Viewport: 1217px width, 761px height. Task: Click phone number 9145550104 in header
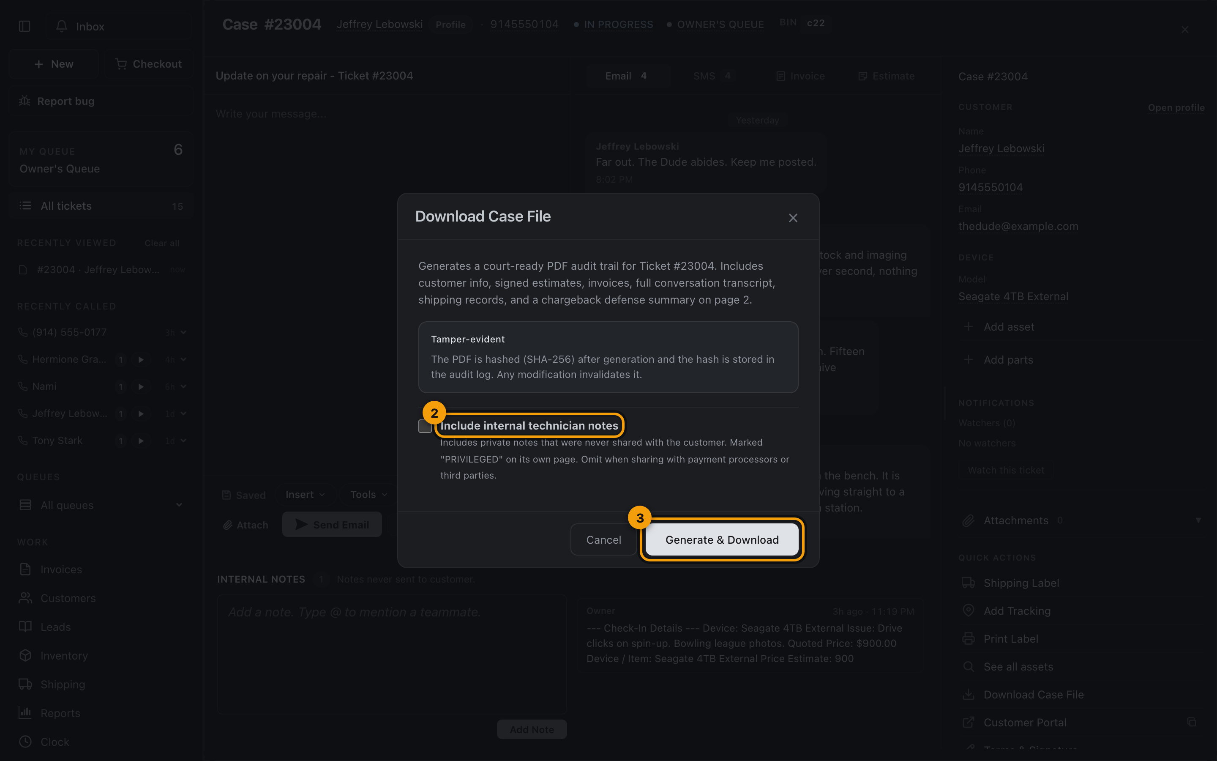tap(524, 24)
